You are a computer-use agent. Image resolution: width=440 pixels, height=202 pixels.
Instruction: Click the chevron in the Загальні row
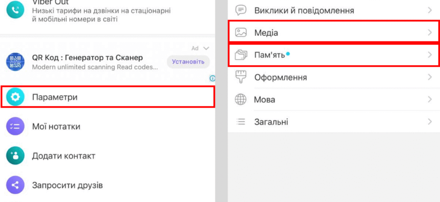point(430,122)
